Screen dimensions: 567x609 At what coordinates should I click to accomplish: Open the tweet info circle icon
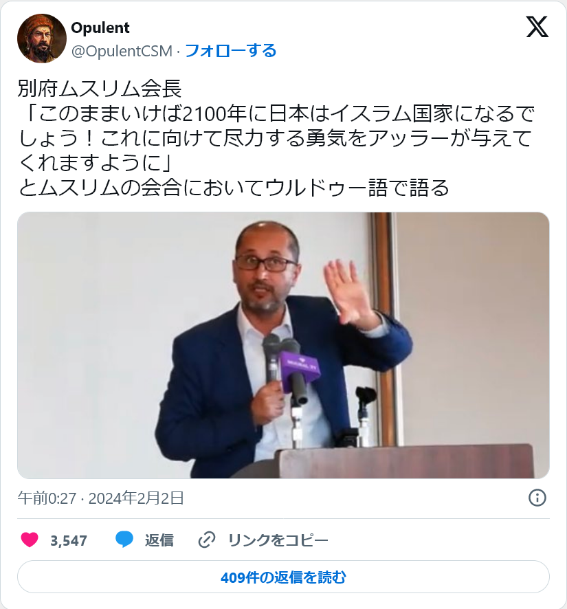(537, 498)
